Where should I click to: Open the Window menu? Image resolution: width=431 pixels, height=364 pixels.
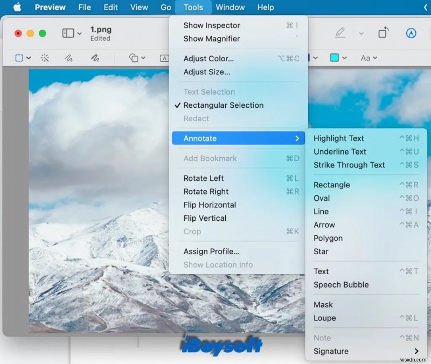[x=231, y=7]
